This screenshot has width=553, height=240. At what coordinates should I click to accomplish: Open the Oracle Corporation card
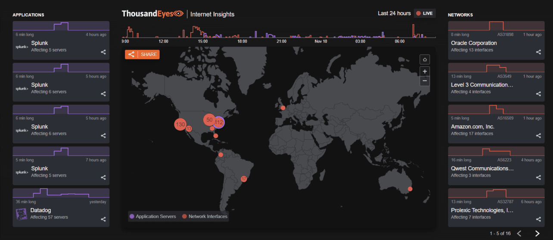(x=496, y=40)
